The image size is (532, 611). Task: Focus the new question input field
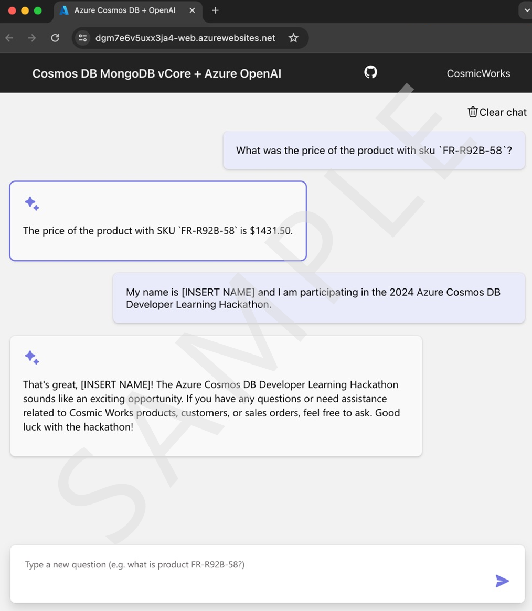coord(268,574)
